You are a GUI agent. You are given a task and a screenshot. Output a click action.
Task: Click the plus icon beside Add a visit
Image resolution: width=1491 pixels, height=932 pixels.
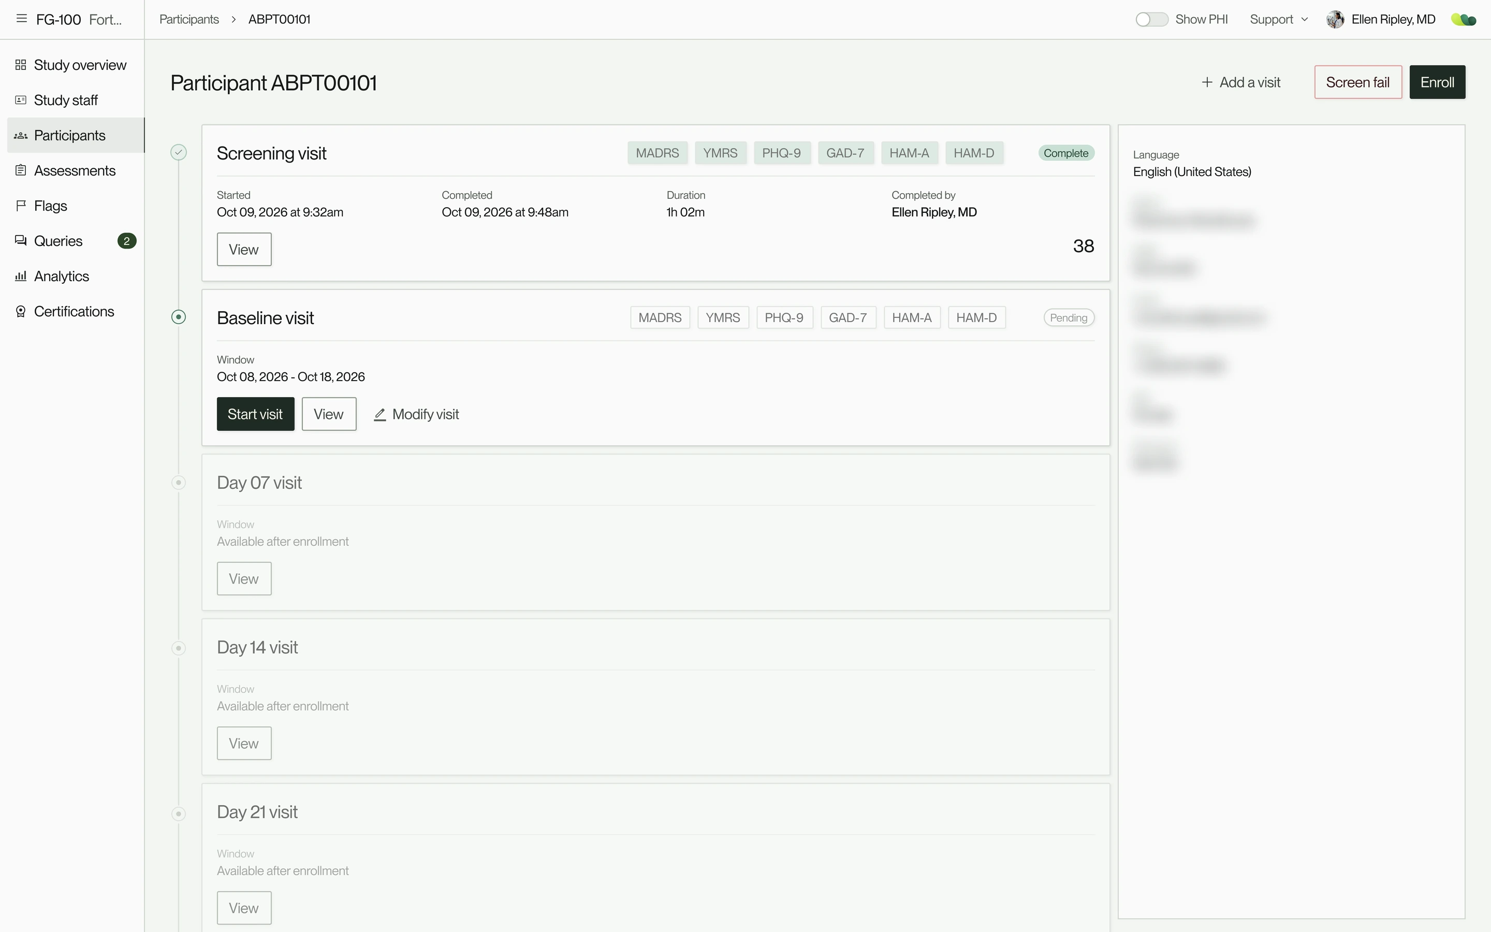[x=1207, y=82]
